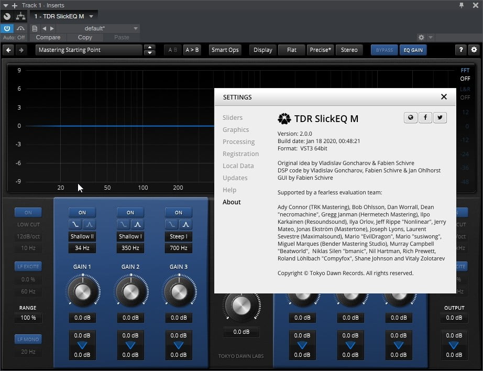Undo with the left arrow in the plugin toolbar

[x=8, y=50]
